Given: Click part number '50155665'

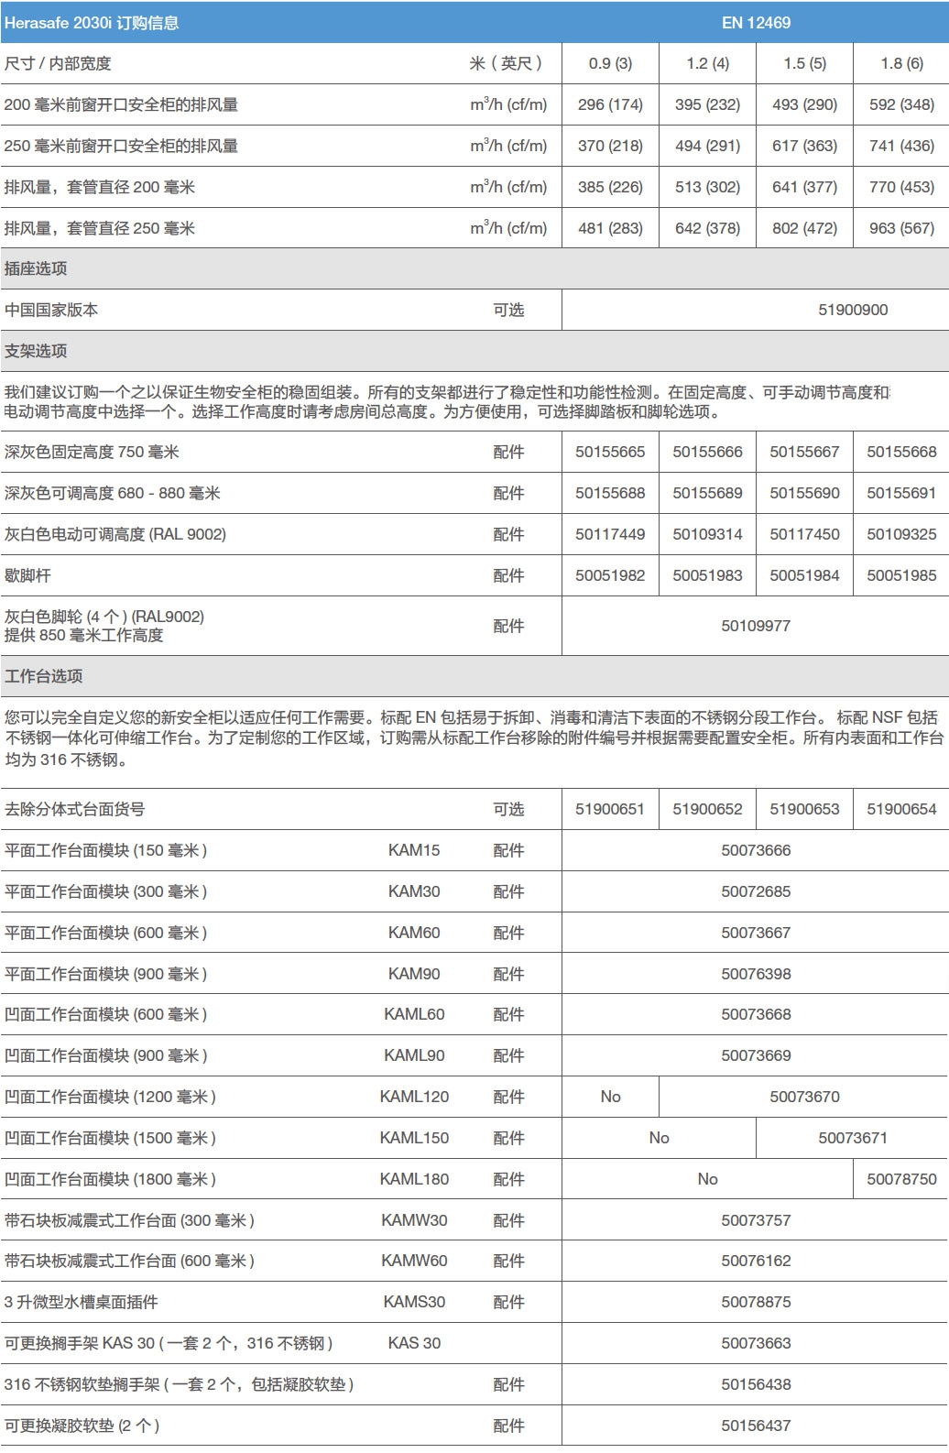Looking at the screenshot, I should [610, 452].
